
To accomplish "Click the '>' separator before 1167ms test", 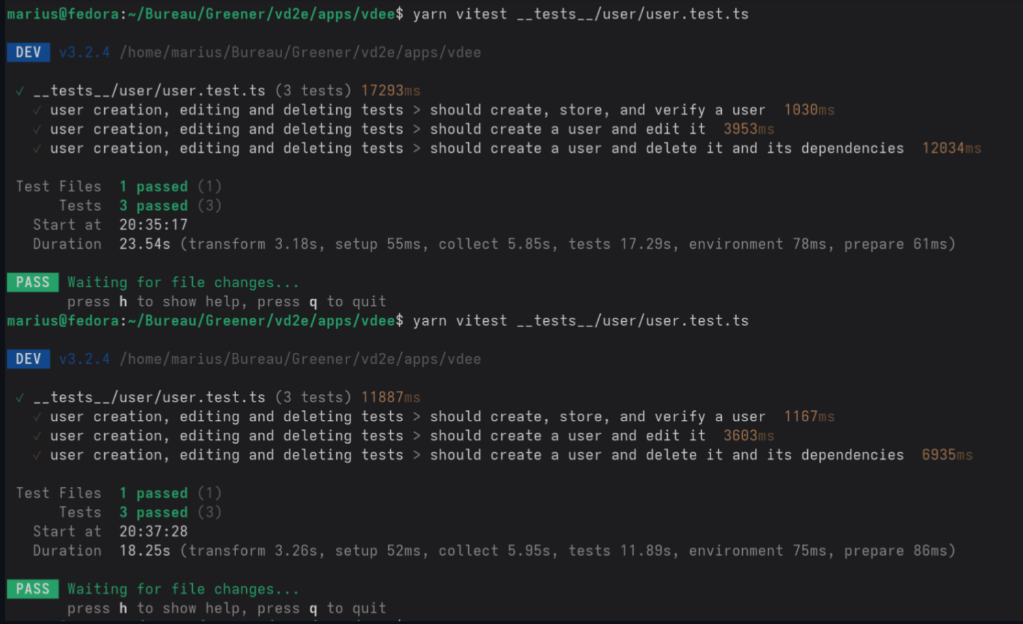I will (x=417, y=416).
